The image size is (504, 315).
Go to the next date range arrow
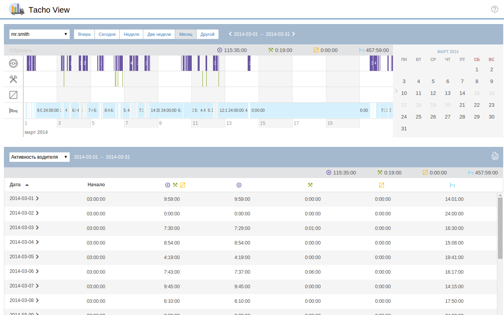294,34
